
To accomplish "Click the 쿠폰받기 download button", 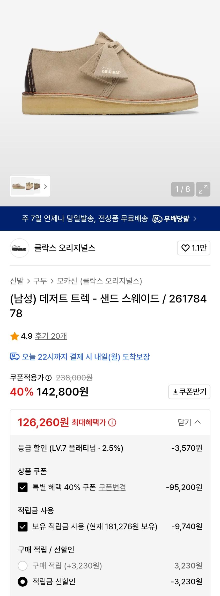I will point(189,392).
